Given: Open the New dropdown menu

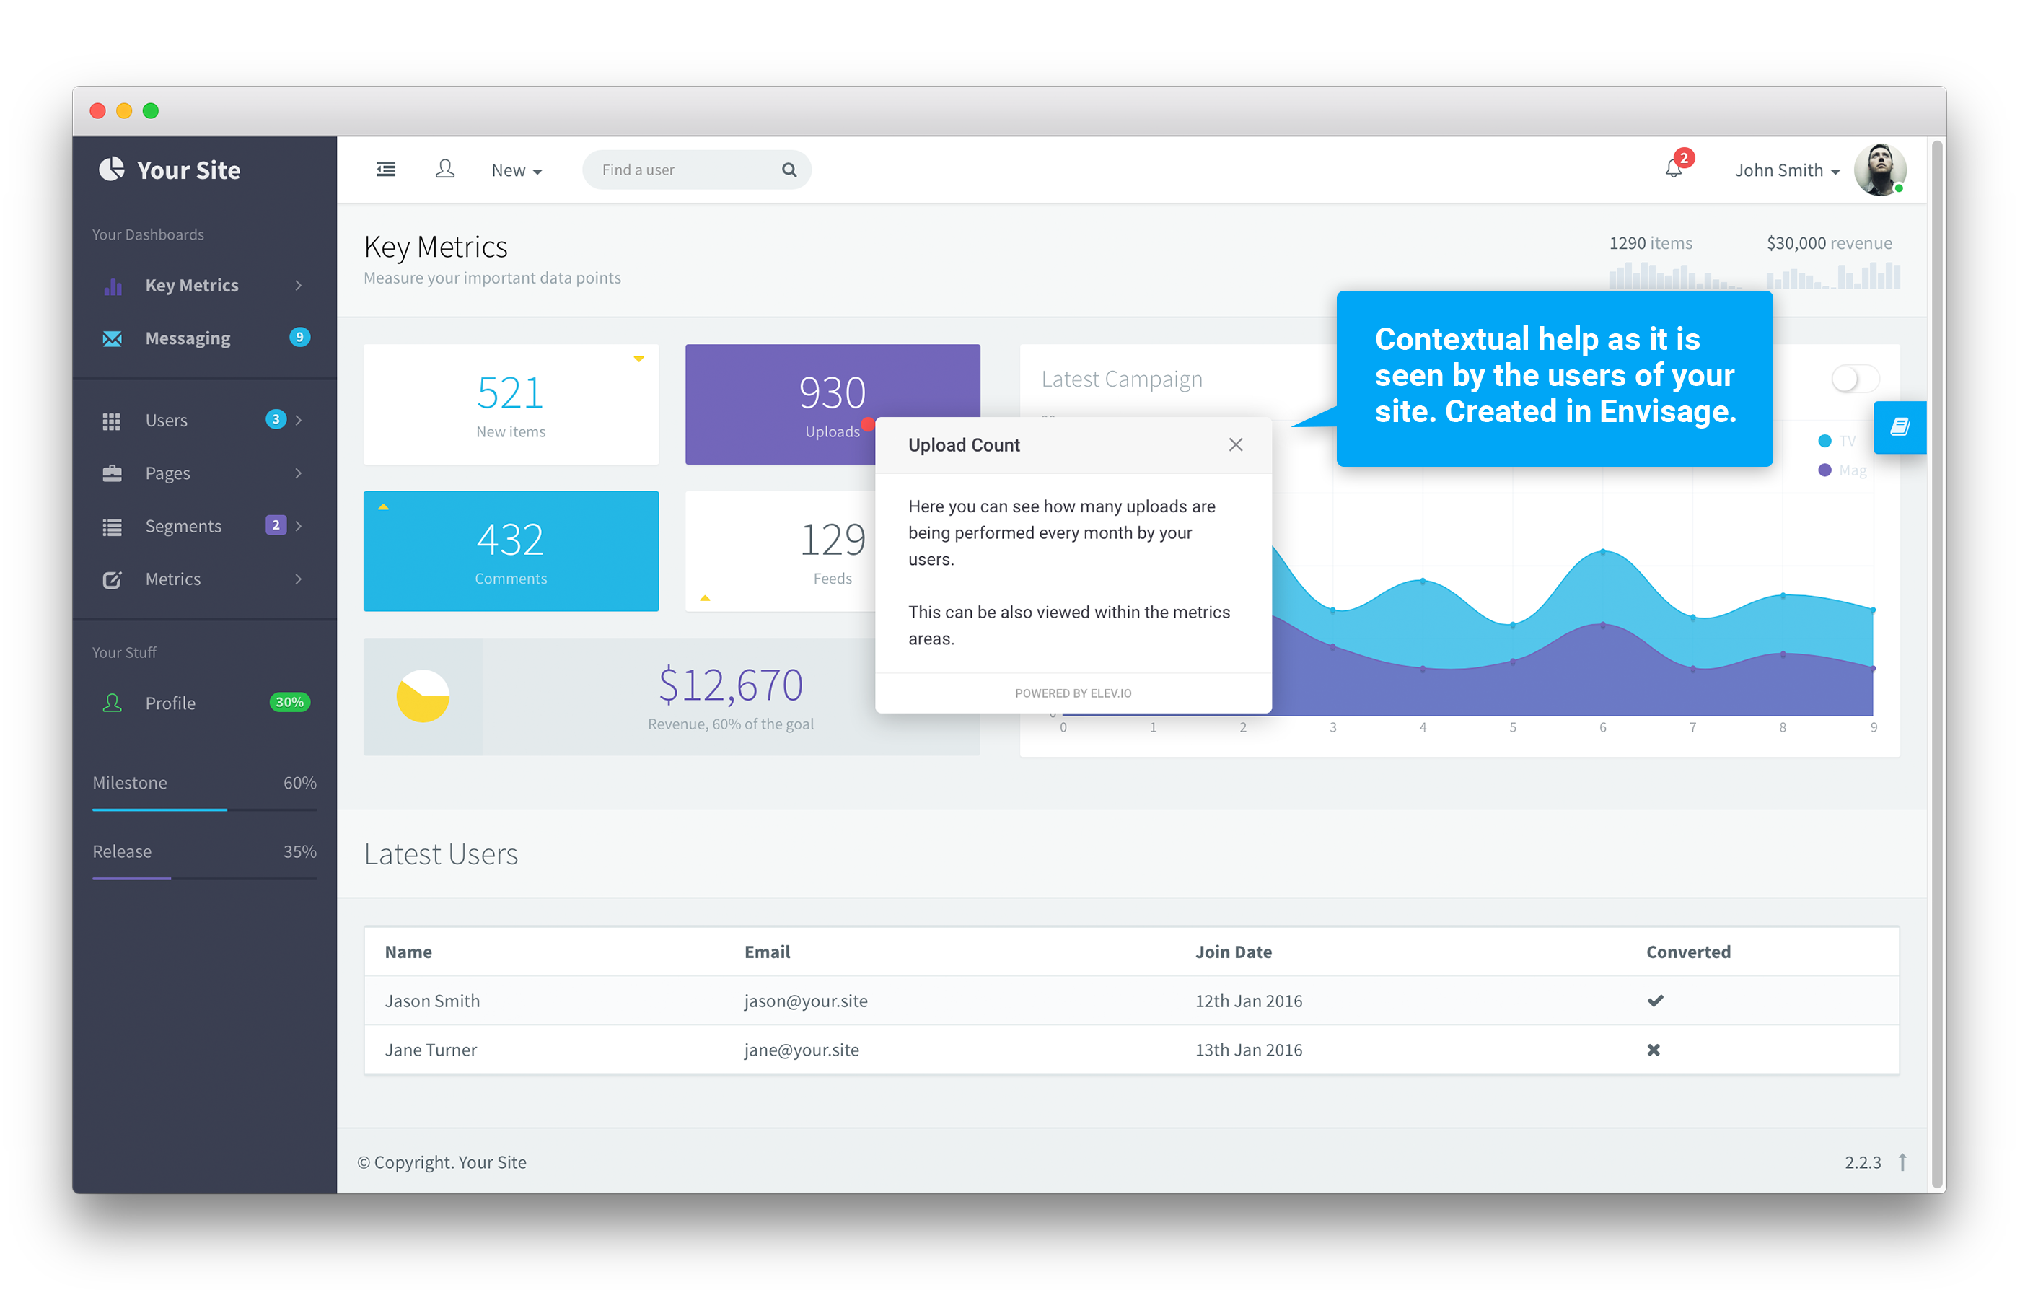Looking at the screenshot, I should 516,170.
